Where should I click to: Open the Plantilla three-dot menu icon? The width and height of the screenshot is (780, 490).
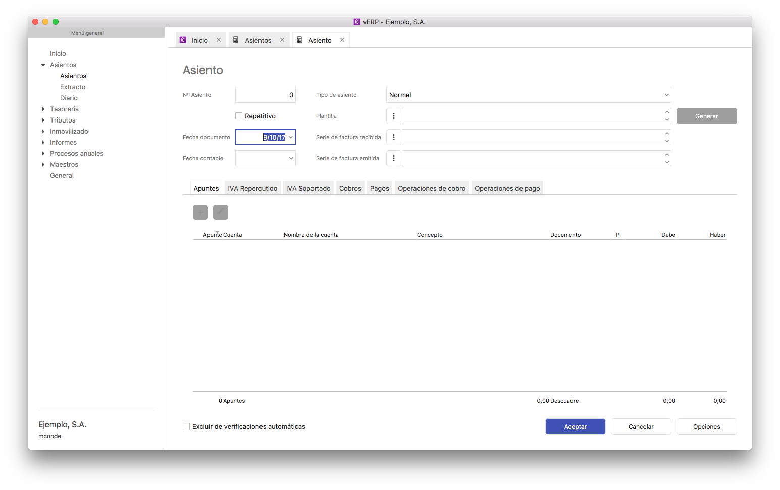(394, 116)
